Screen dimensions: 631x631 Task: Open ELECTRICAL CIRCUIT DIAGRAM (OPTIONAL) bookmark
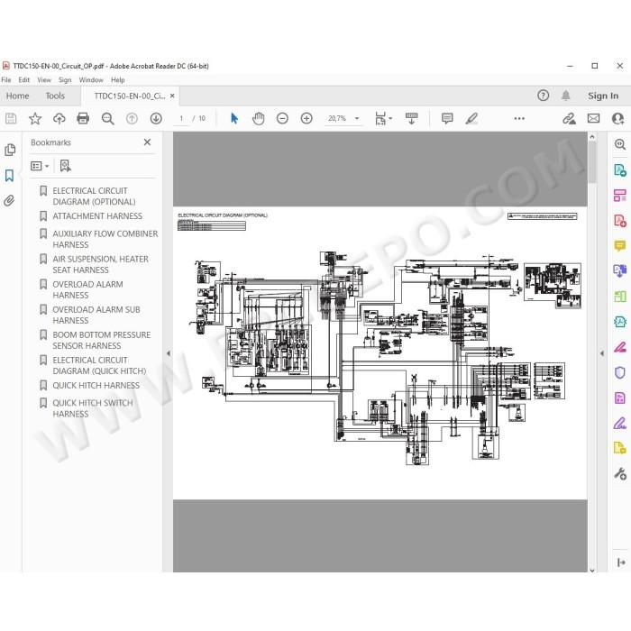click(94, 196)
